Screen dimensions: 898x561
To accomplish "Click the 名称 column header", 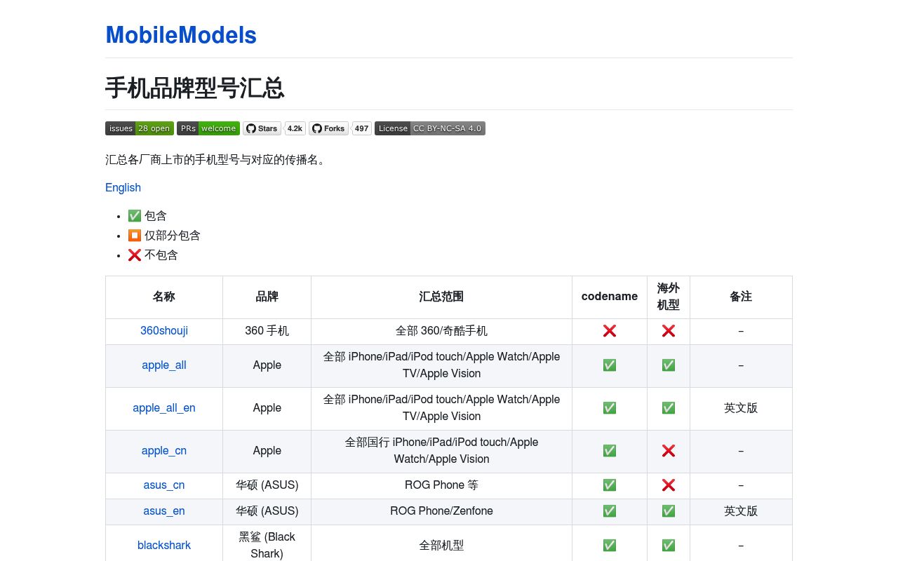I will coord(164,297).
